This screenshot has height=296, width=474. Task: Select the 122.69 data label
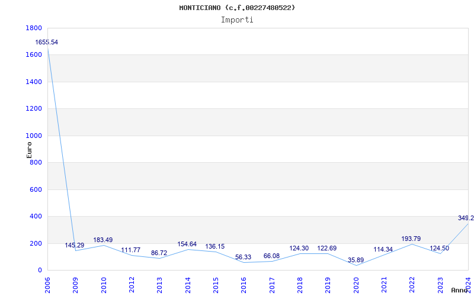click(x=327, y=248)
